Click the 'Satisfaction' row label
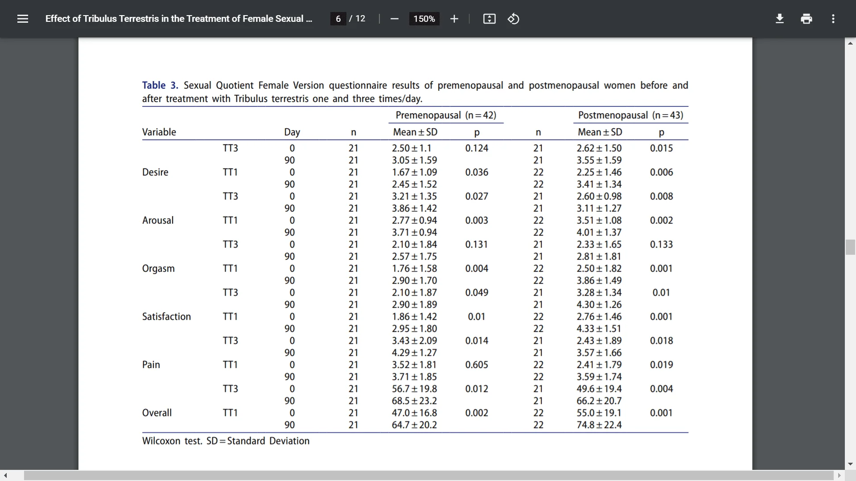Image resolution: width=856 pixels, height=481 pixels. 166,317
